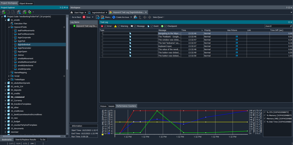The image size is (293, 145).
Task: Collapse the Project Suite root node
Action: pyautogui.click(x=2, y=17)
